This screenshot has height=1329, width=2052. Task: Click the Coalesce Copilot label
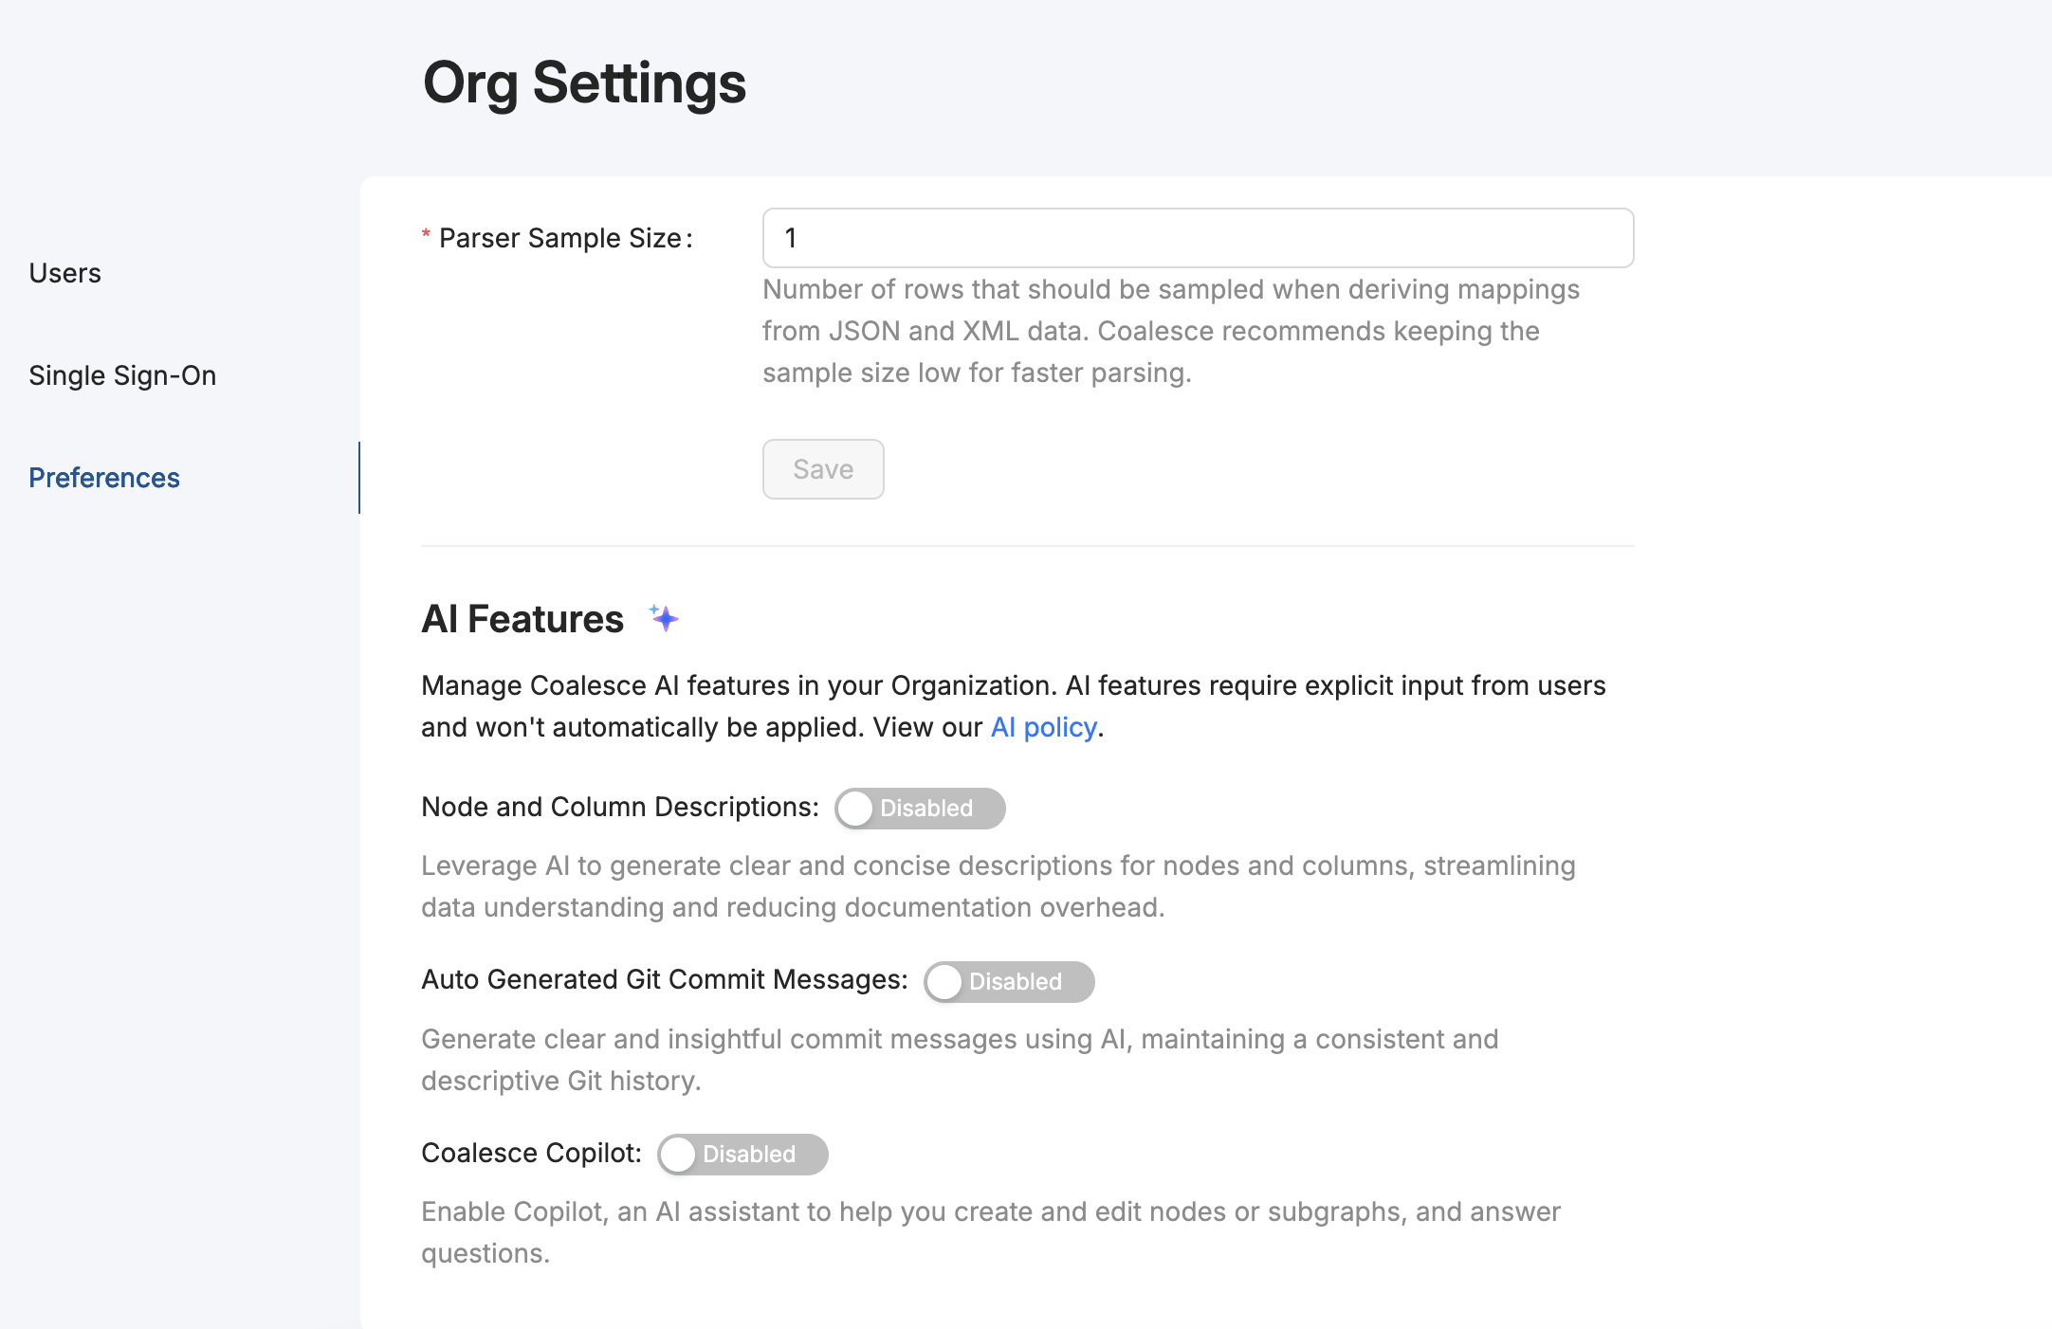(532, 1153)
